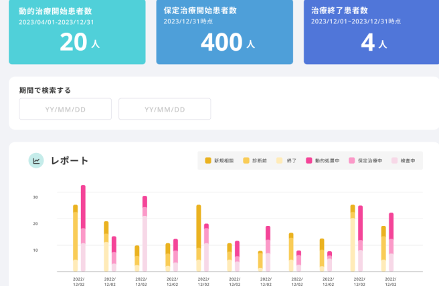Click the 終了 legend color square

click(x=280, y=160)
